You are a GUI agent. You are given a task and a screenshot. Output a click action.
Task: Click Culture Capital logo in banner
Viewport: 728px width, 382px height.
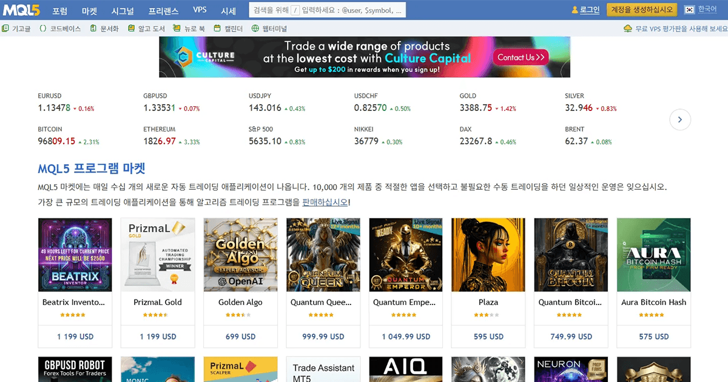[204, 57]
